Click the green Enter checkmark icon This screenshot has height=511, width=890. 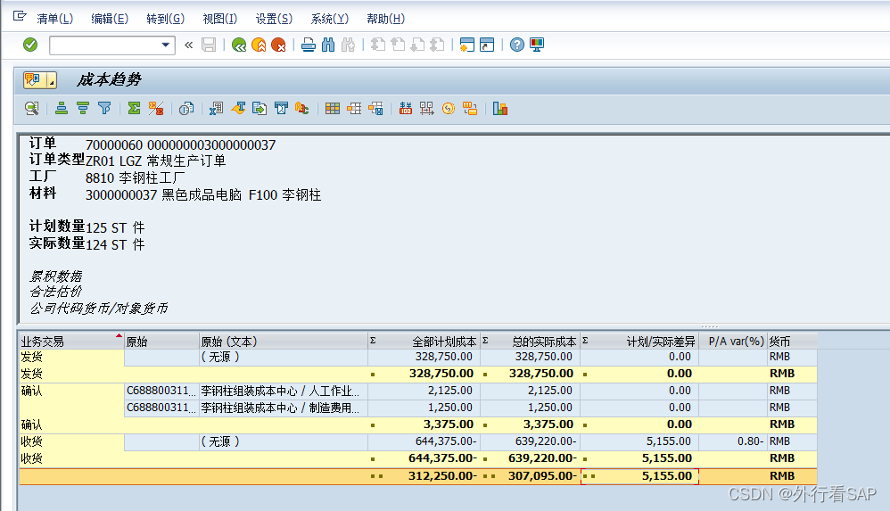(x=30, y=45)
